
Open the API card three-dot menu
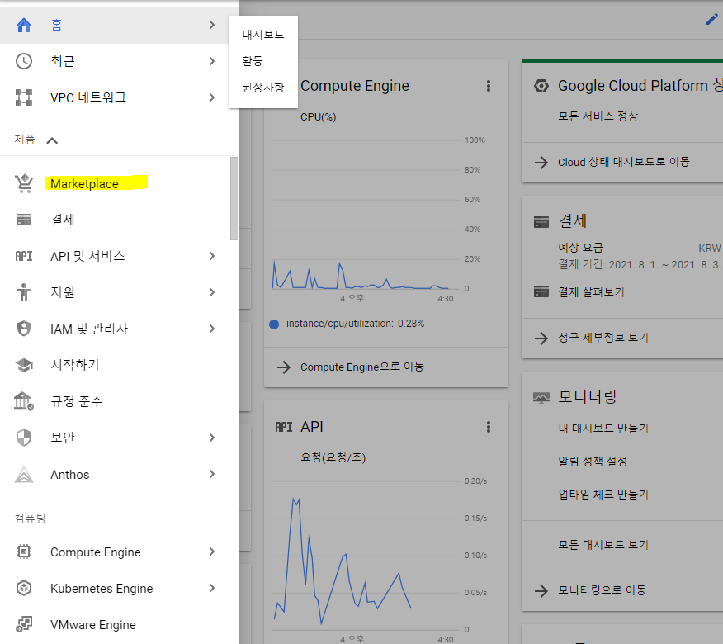click(489, 427)
